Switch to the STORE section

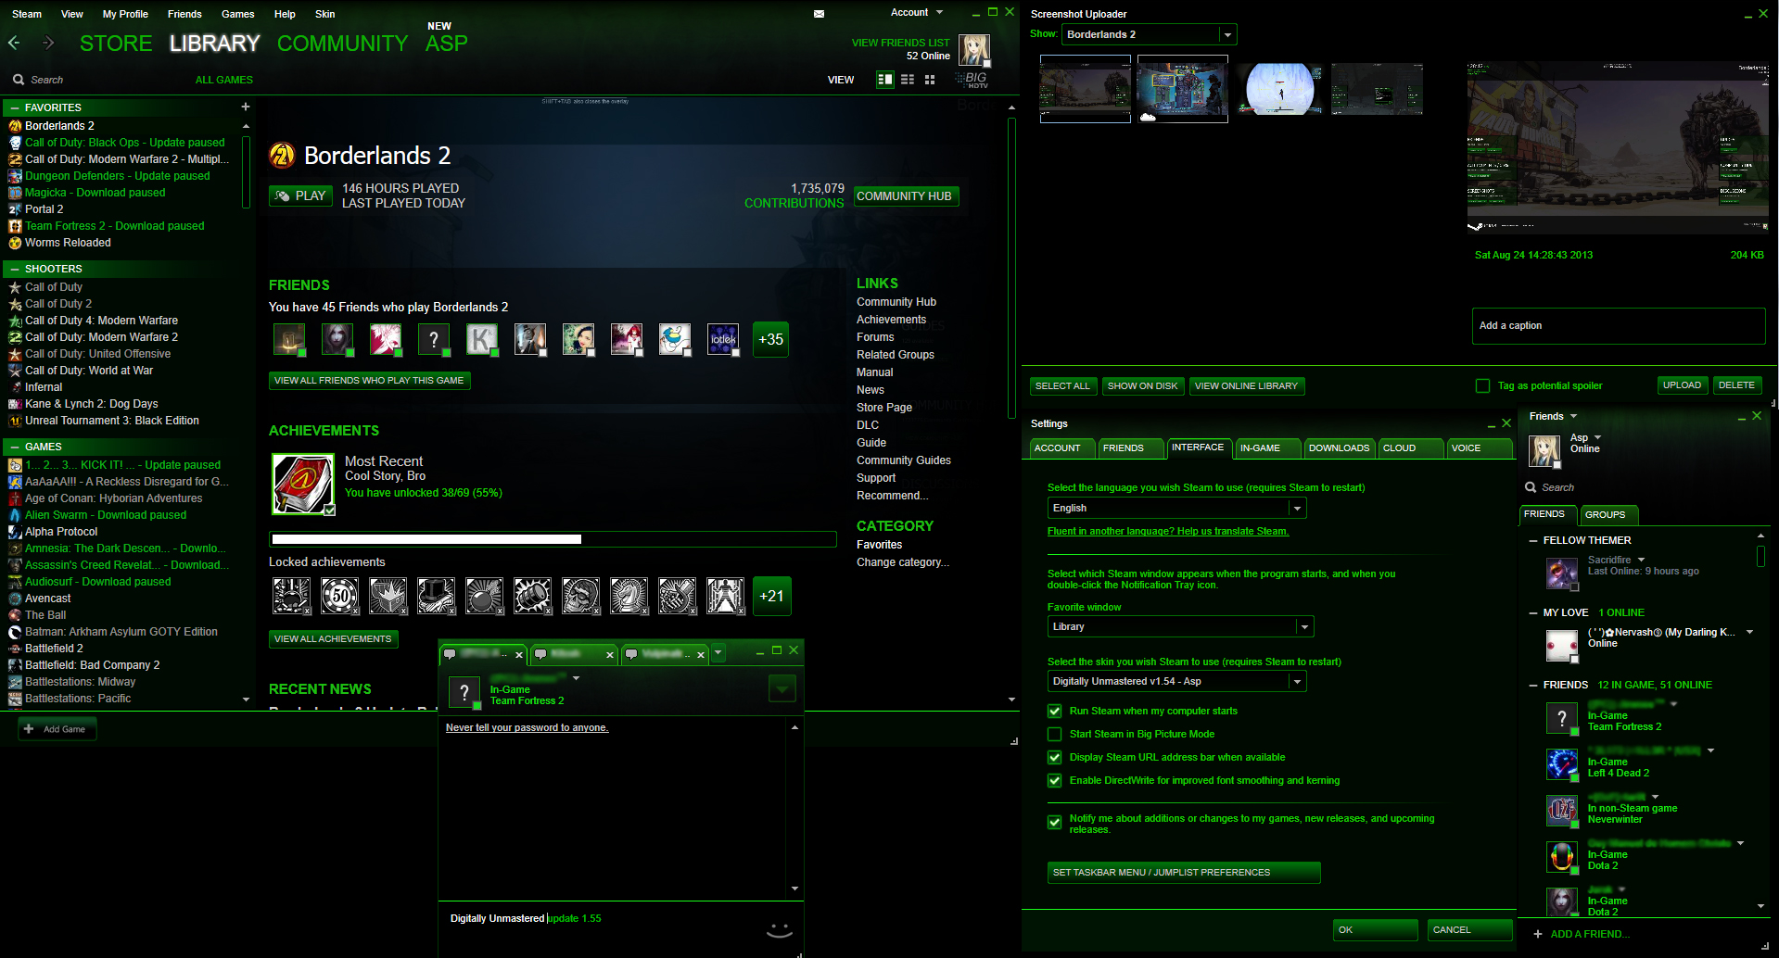(x=116, y=44)
